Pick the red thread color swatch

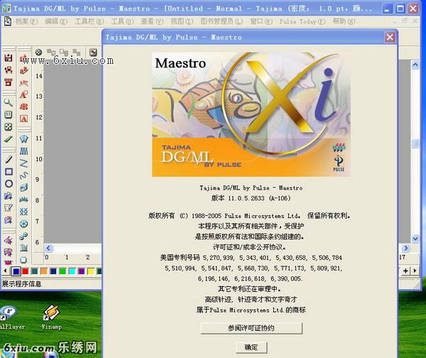[26, 271]
